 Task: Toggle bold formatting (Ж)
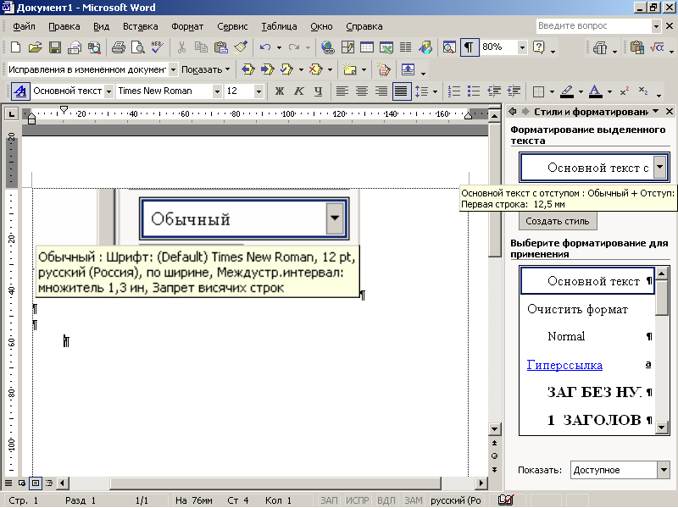click(280, 91)
